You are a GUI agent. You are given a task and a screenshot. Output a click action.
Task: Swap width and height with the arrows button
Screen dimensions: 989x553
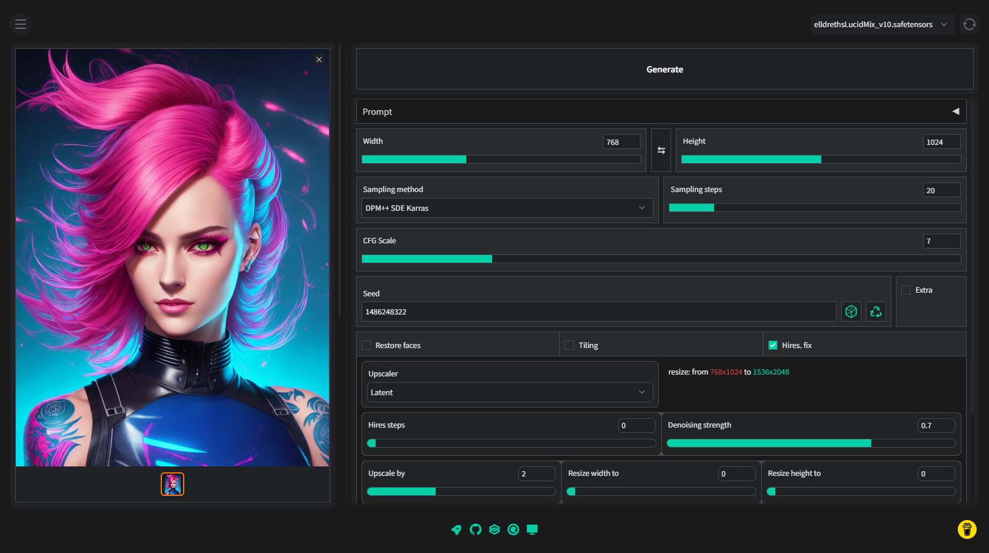pos(661,150)
